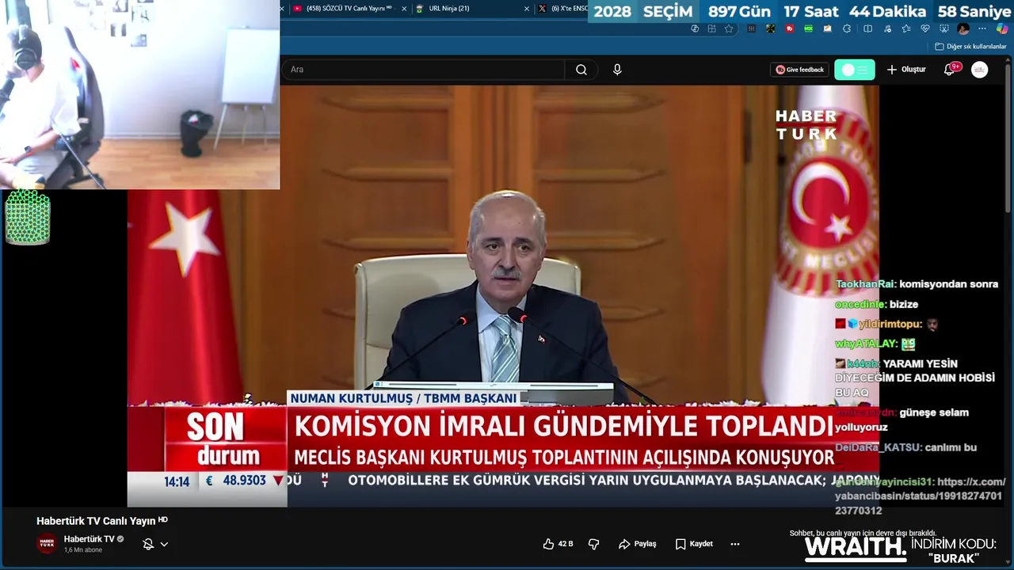
Task: Click the red round extension icon in toolbar
Action: tap(790, 28)
